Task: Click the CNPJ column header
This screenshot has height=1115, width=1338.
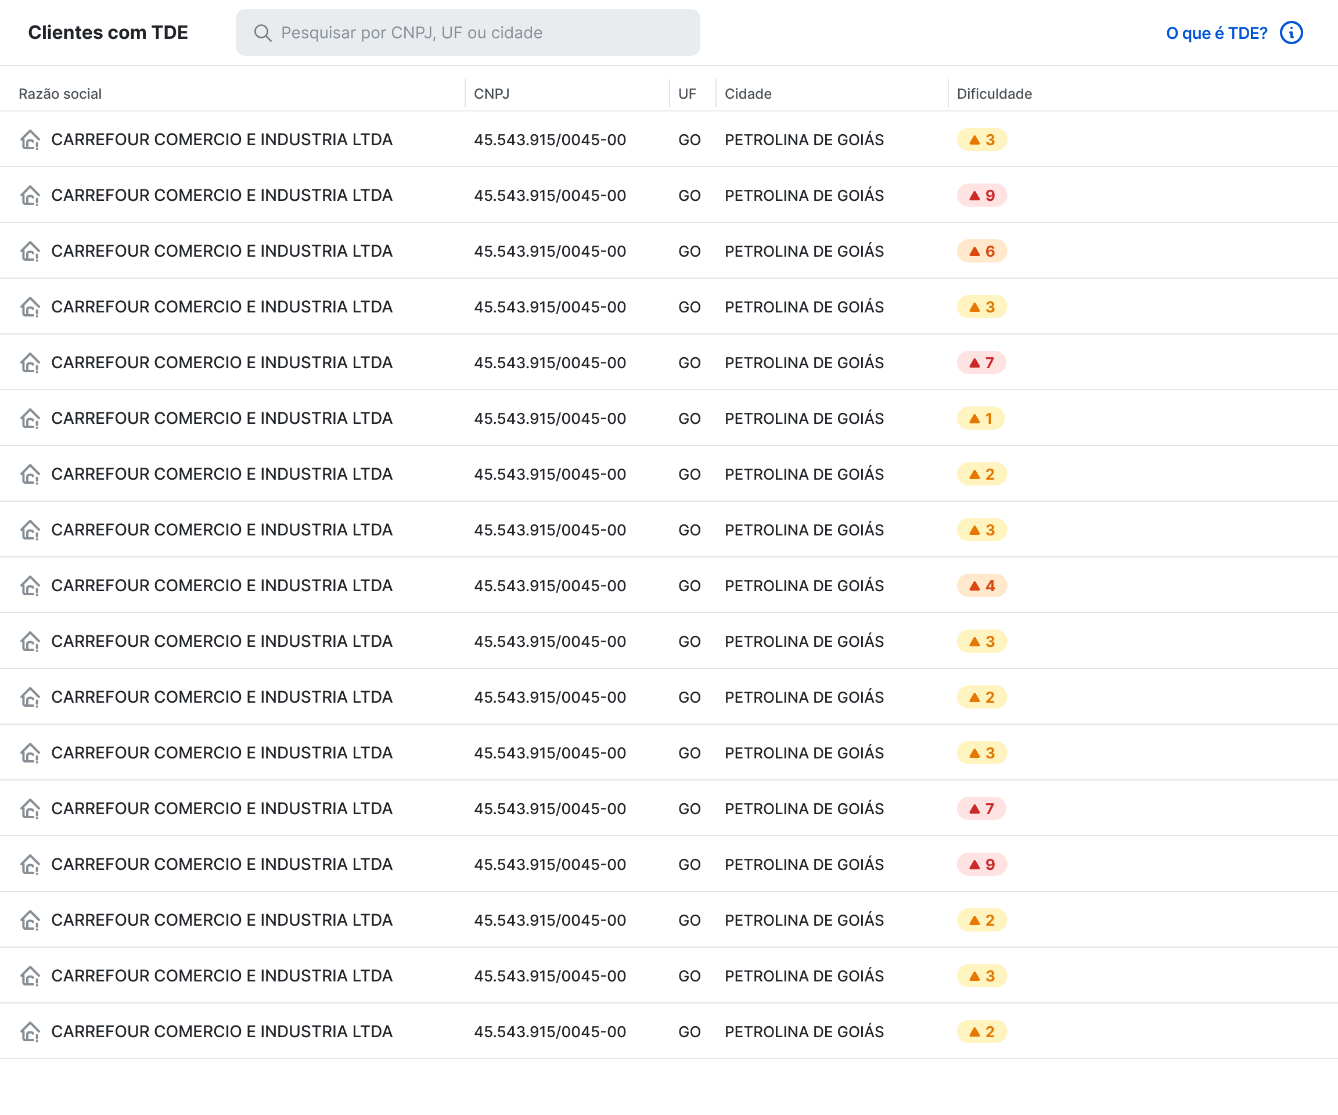Action: [491, 93]
